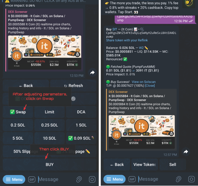The image size is (198, 186).
Task: Click the Message field in the left chat
Action: coord(56,179)
